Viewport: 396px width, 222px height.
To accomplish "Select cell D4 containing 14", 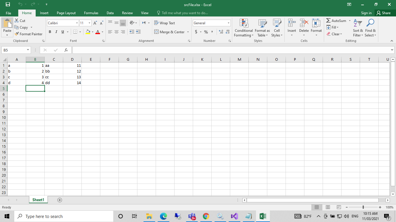I will click(x=72, y=83).
